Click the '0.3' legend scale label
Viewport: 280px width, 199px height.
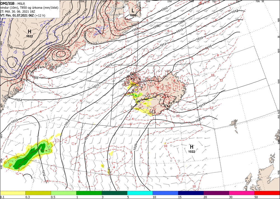27,197
